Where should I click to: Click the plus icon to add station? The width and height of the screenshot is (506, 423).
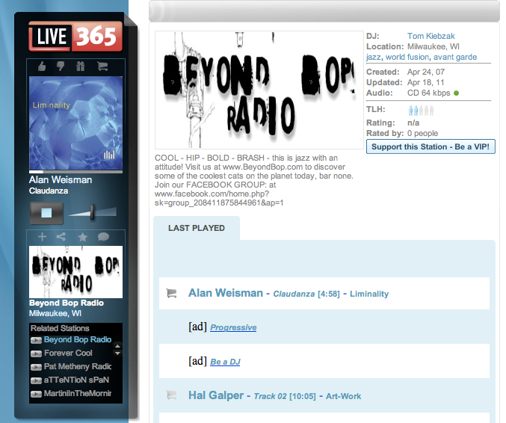tap(42, 237)
